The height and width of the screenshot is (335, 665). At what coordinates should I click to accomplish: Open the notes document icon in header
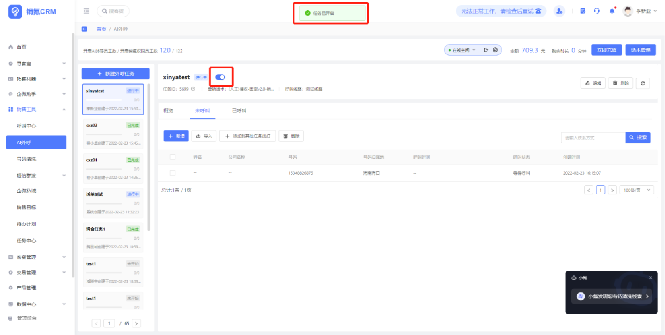tap(583, 11)
